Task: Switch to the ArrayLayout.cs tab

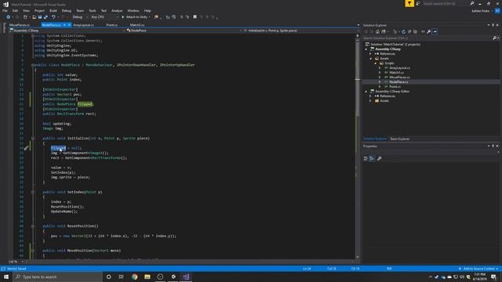Action: pos(83,25)
